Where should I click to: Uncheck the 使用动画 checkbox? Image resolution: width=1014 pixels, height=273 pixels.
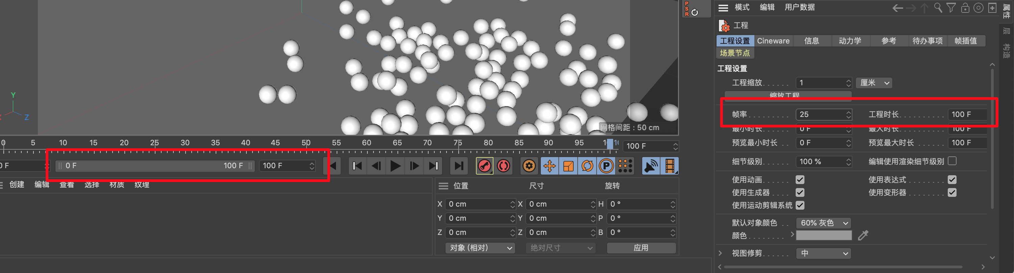pos(800,180)
